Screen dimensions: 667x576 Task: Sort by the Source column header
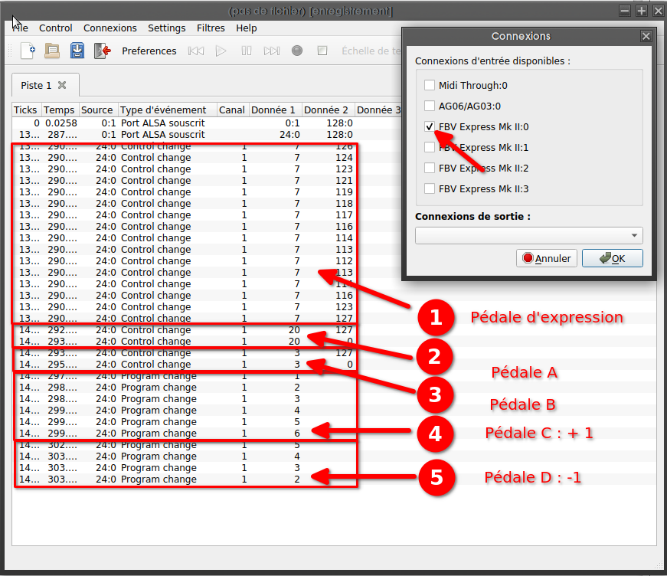(98, 110)
